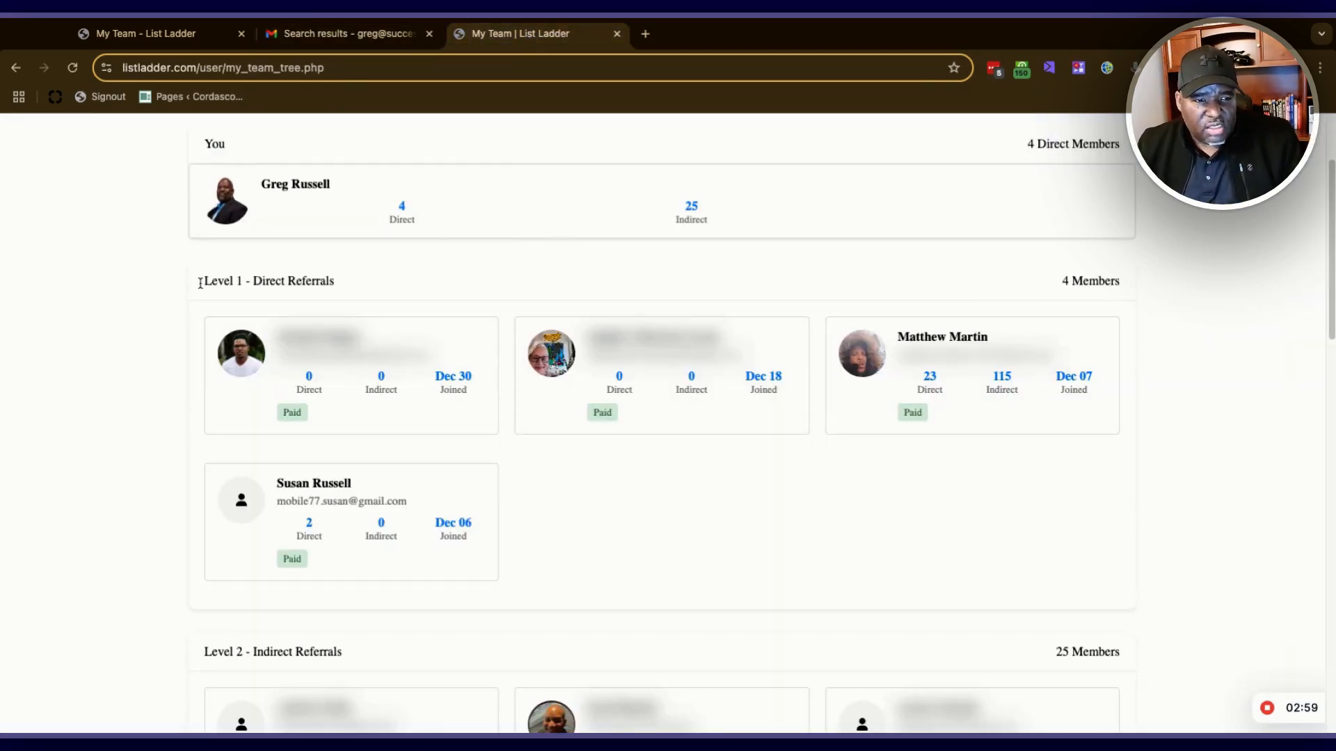Click the 02:59 recording timer
The width and height of the screenshot is (1336, 751).
coord(1302,707)
